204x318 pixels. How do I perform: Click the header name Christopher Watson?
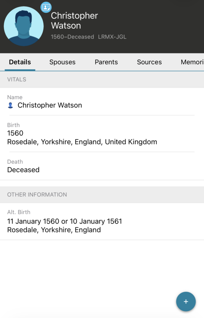click(x=74, y=20)
